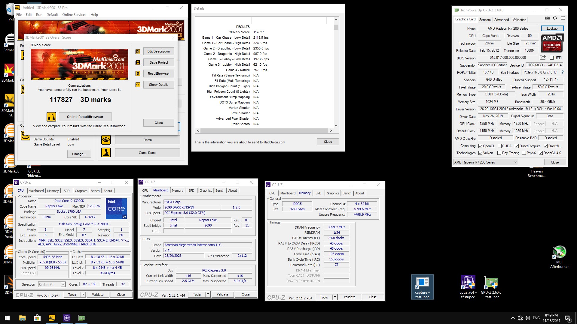Select GPU-Z.2.60.0 – zástupce desktop icon
This screenshot has height=324, width=577.
tap(491, 287)
